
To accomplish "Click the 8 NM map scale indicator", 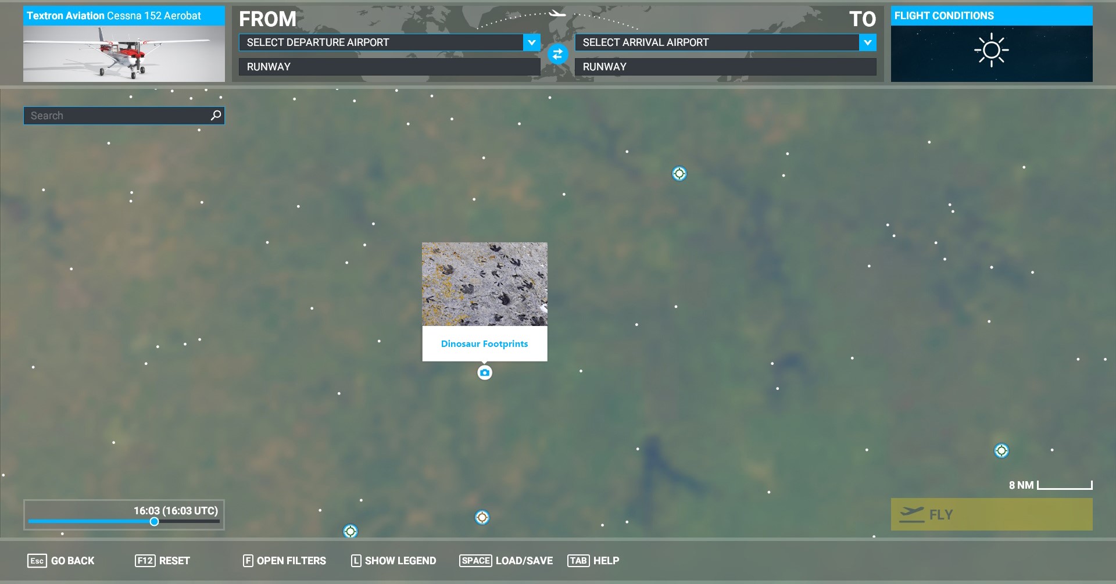I will click(1050, 485).
